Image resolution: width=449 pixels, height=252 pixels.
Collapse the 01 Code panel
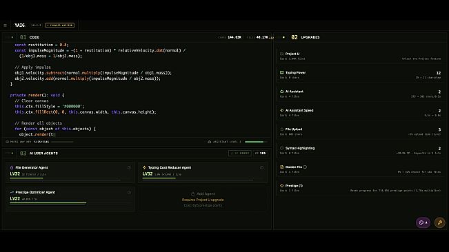click(x=12, y=37)
